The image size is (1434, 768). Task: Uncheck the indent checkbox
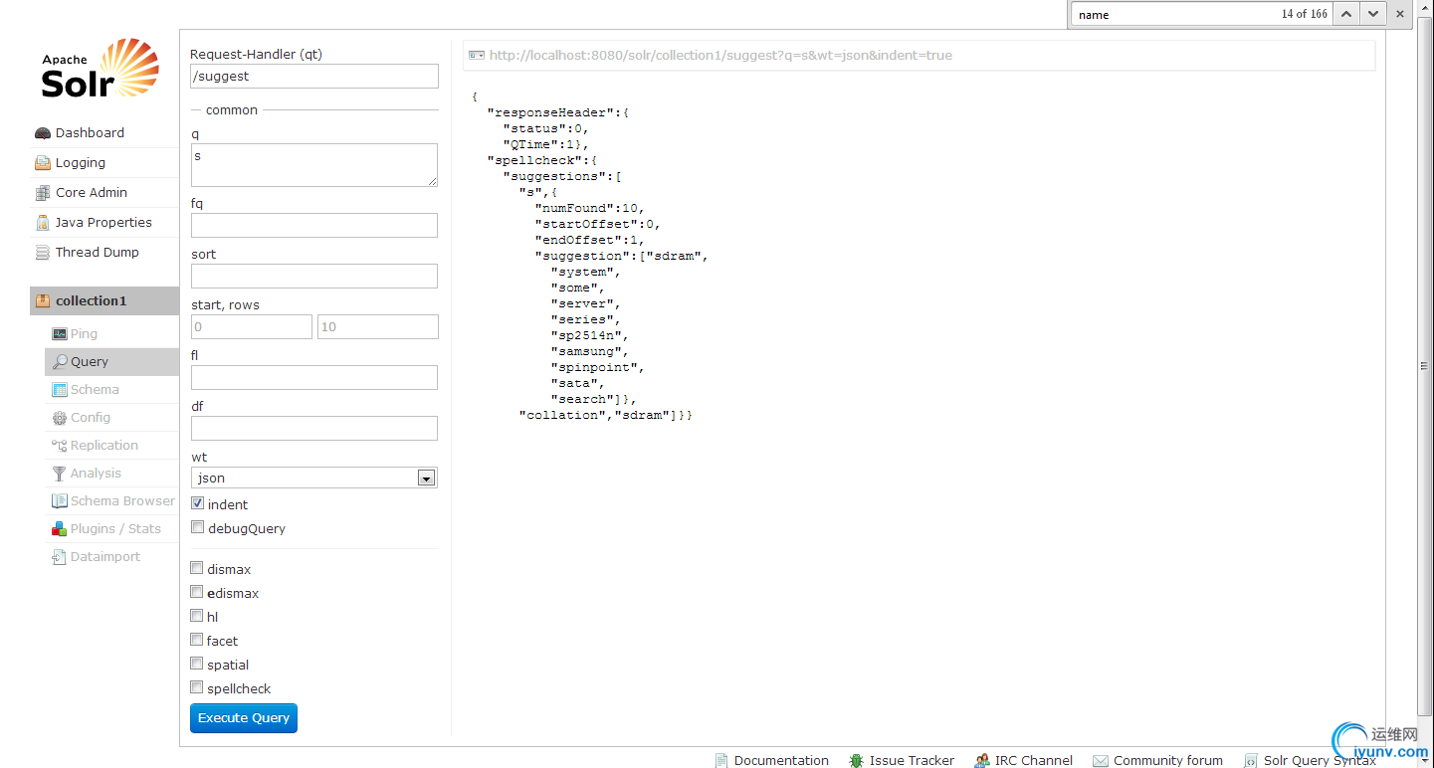point(197,504)
